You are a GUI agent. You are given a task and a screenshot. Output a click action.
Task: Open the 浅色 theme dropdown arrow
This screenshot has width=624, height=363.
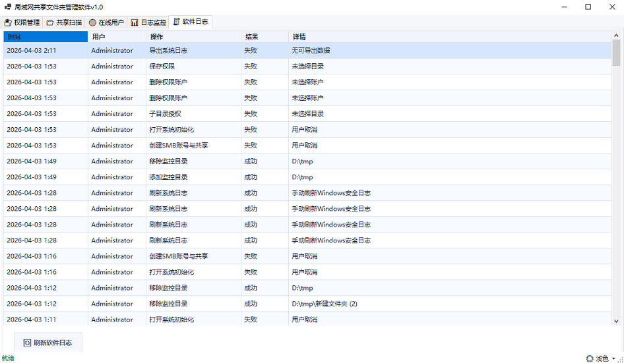613,359
